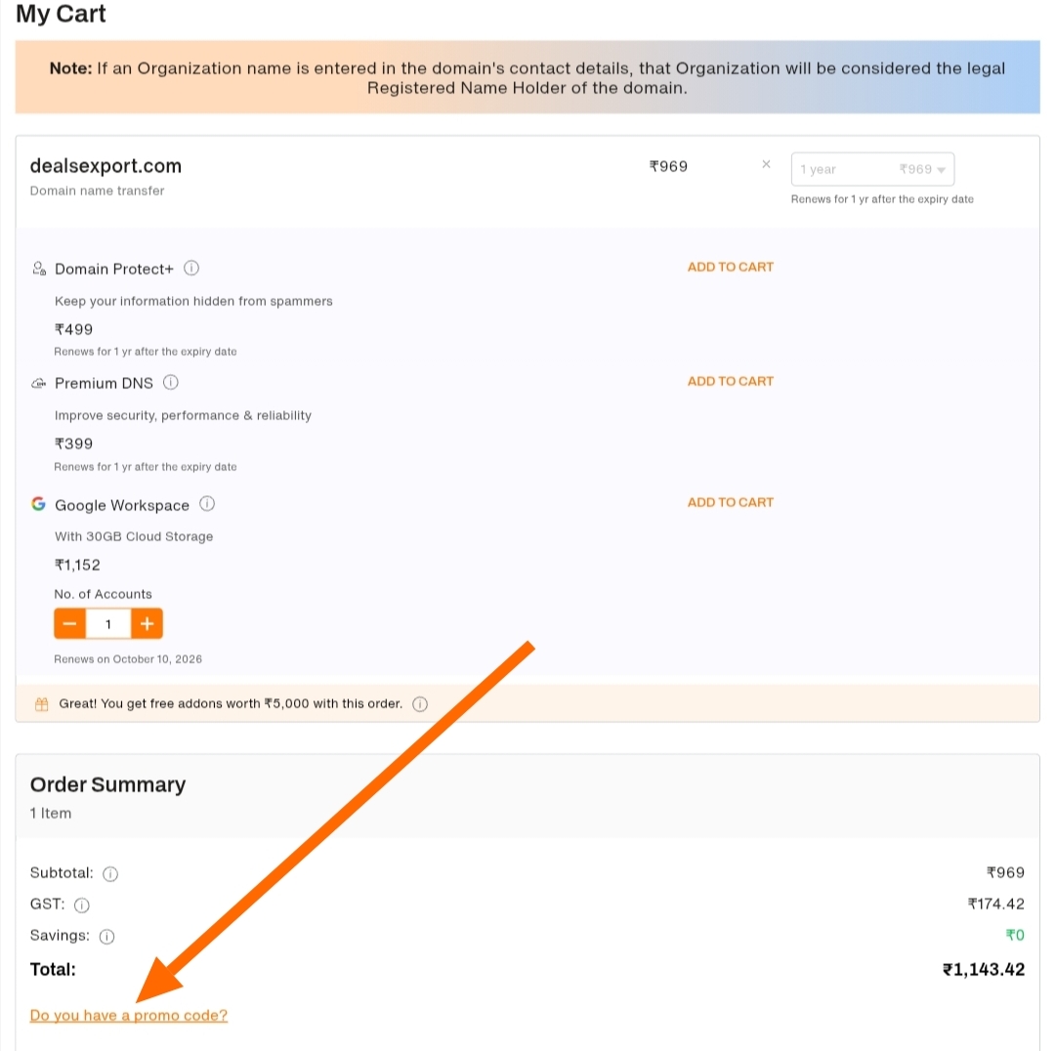This screenshot has width=1055, height=1051.
Task: Remove dealsexport.com from cart
Action: (766, 164)
